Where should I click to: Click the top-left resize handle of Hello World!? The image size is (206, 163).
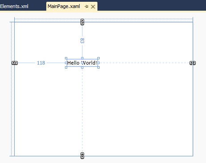[x=66, y=58]
